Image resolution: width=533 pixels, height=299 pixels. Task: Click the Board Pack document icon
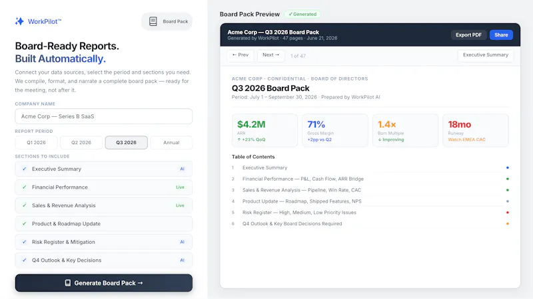(x=153, y=21)
